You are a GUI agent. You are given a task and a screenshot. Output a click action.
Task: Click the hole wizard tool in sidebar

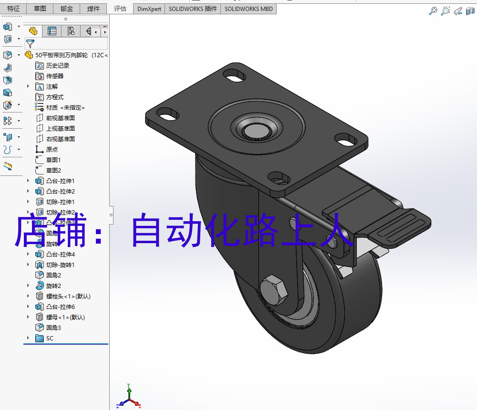8,105
